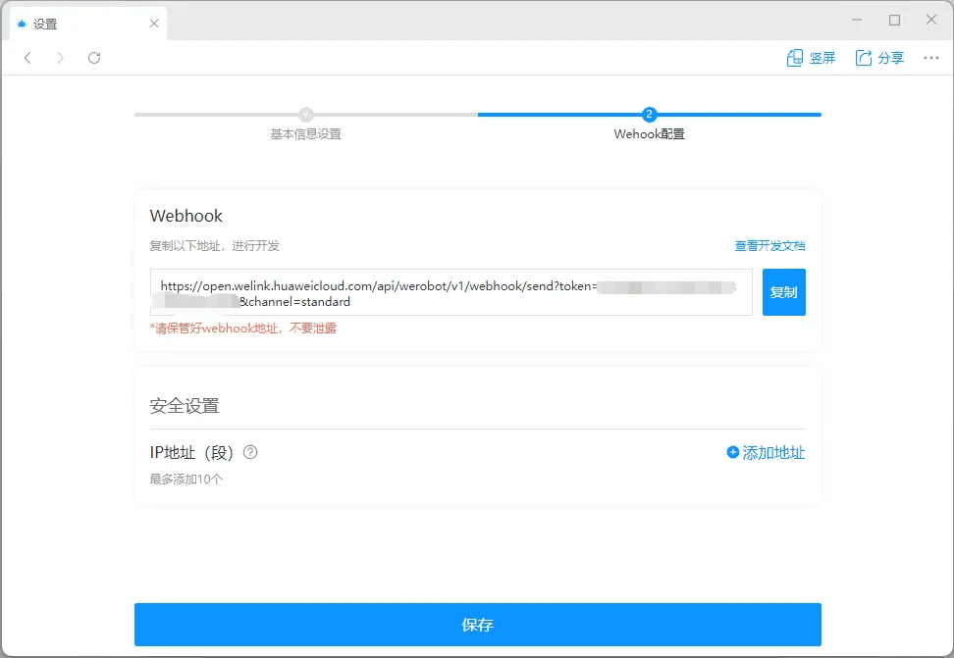Click the step 2 circle marker
This screenshot has height=658, width=954.
[x=649, y=115]
